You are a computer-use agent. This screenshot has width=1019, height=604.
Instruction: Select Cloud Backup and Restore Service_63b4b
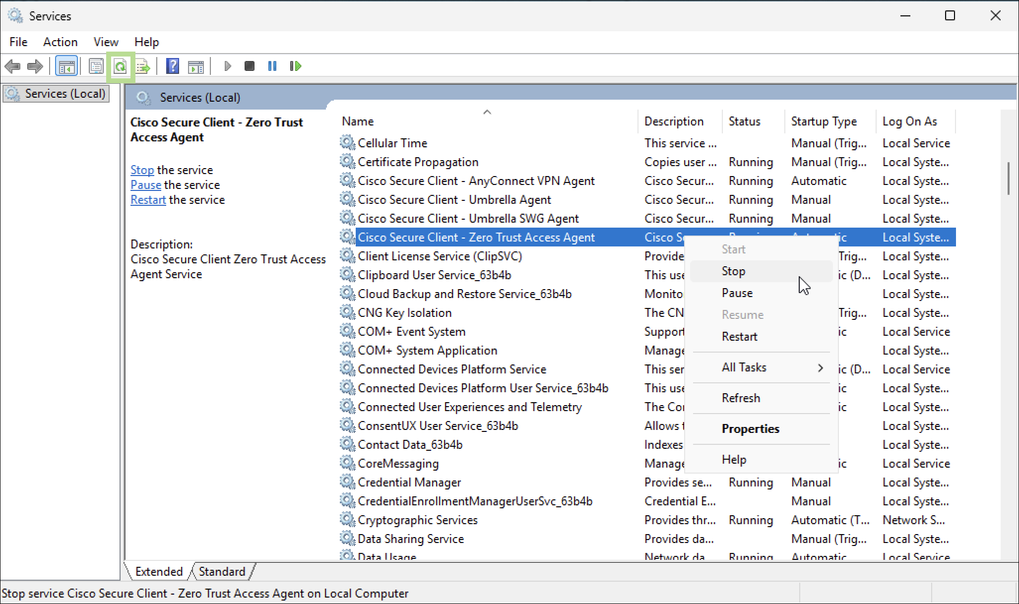[465, 294]
